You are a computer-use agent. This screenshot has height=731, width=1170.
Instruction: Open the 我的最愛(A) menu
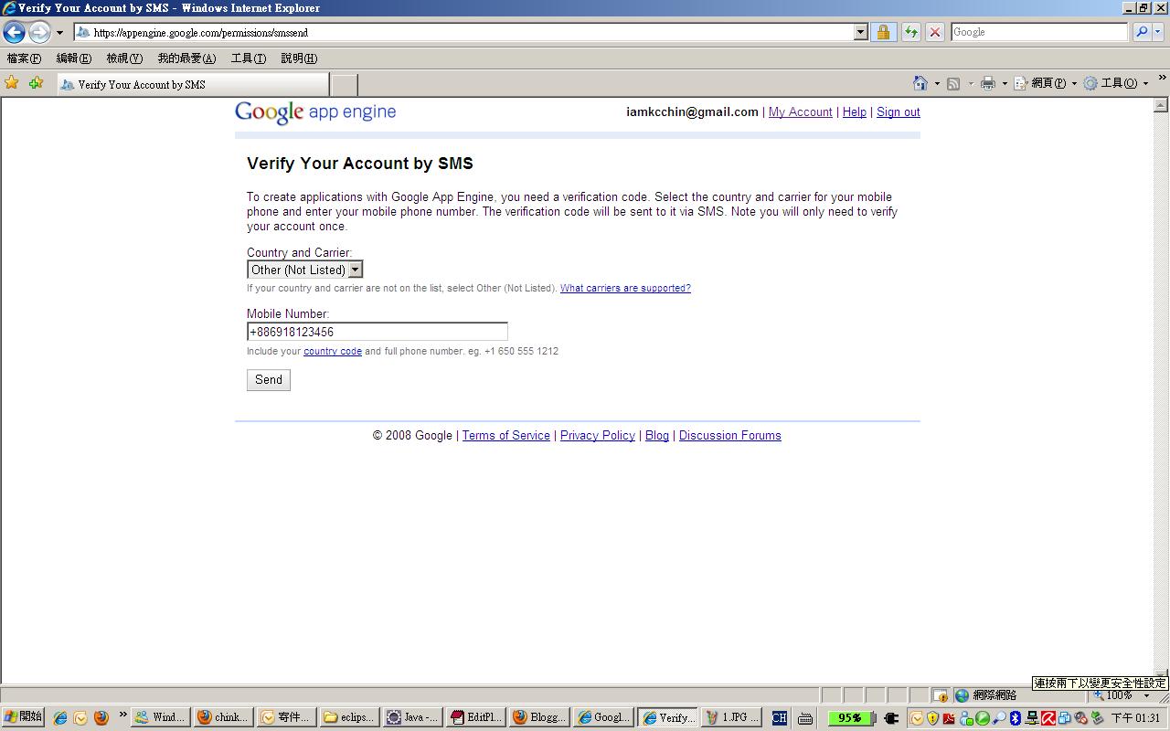coord(186,58)
